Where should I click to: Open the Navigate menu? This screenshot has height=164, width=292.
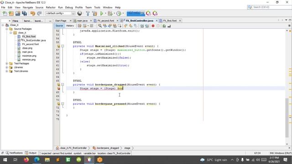point(28,7)
